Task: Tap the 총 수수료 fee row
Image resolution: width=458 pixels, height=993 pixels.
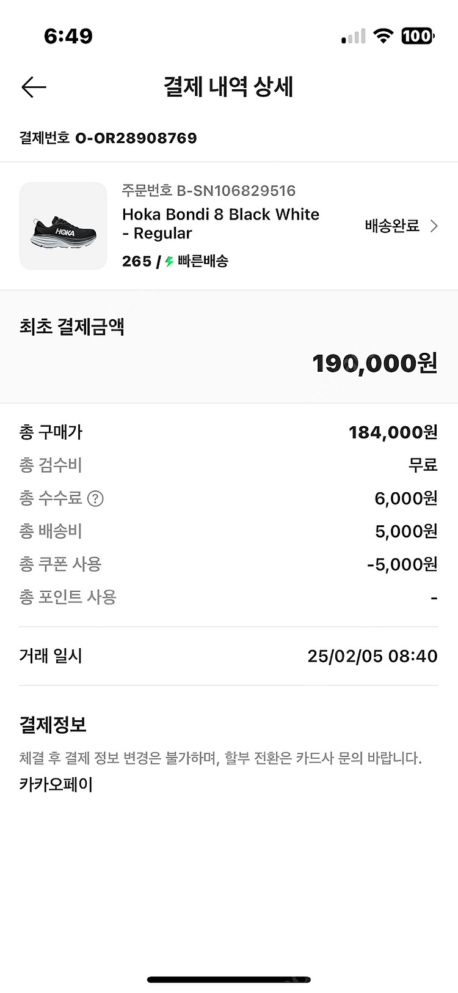Action: 228,499
